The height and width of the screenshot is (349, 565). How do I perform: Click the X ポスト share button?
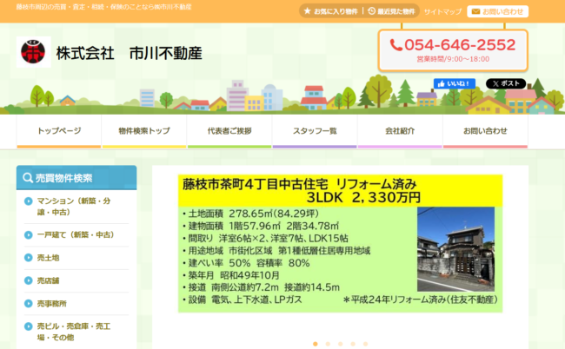[506, 84]
